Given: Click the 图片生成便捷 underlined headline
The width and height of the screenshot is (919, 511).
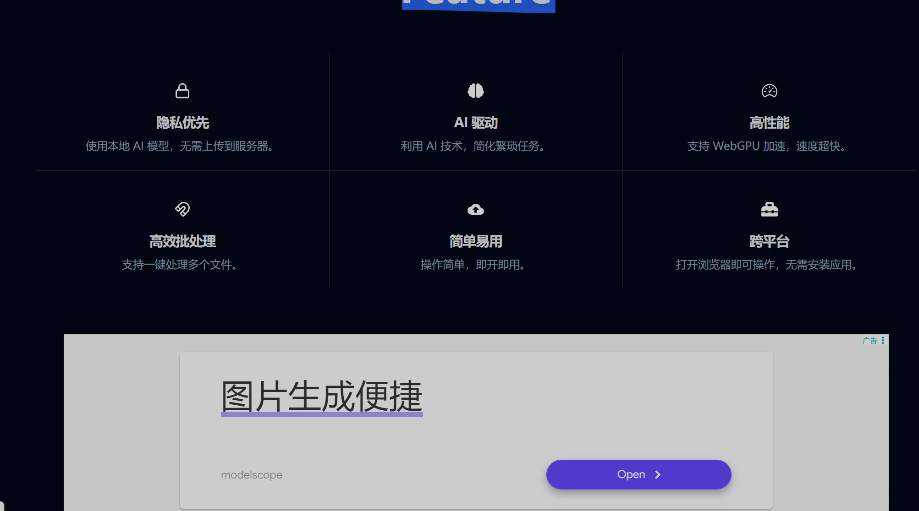Looking at the screenshot, I should click(x=322, y=397).
